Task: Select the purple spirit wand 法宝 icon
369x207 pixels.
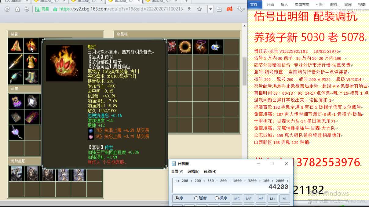Action: coord(16,133)
